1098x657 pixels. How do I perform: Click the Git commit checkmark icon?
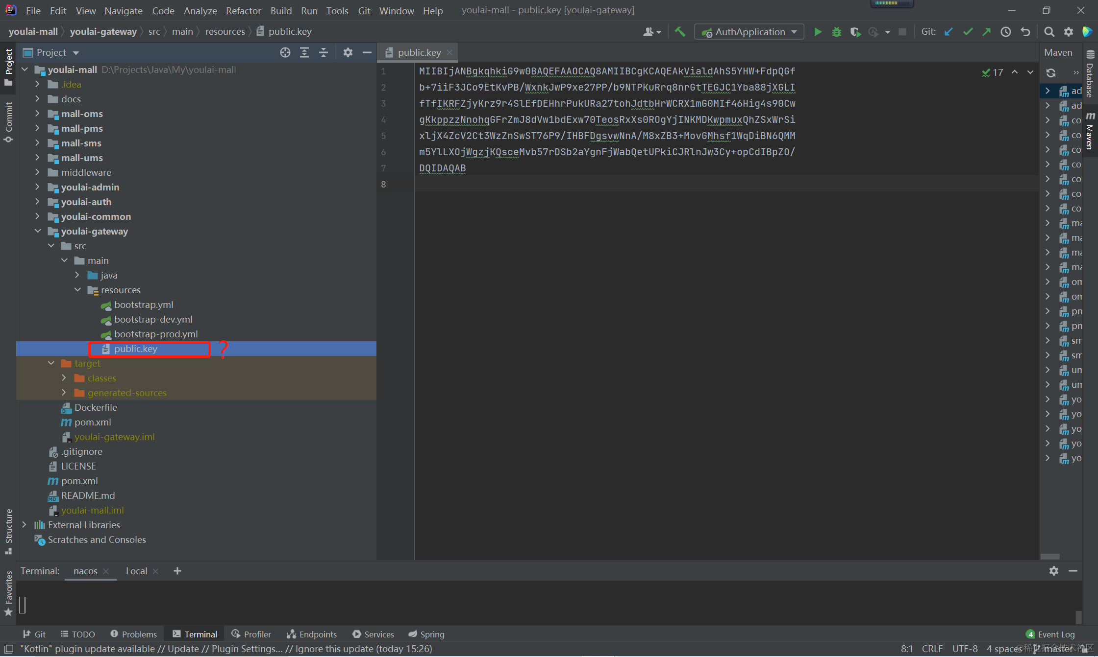(x=968, y=32)
